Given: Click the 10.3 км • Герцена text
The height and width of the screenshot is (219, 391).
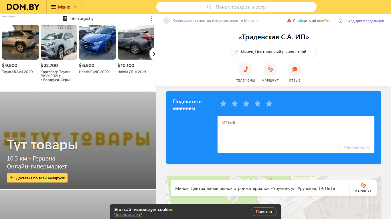Looking at the screenshot, I should tap(31, 159).
